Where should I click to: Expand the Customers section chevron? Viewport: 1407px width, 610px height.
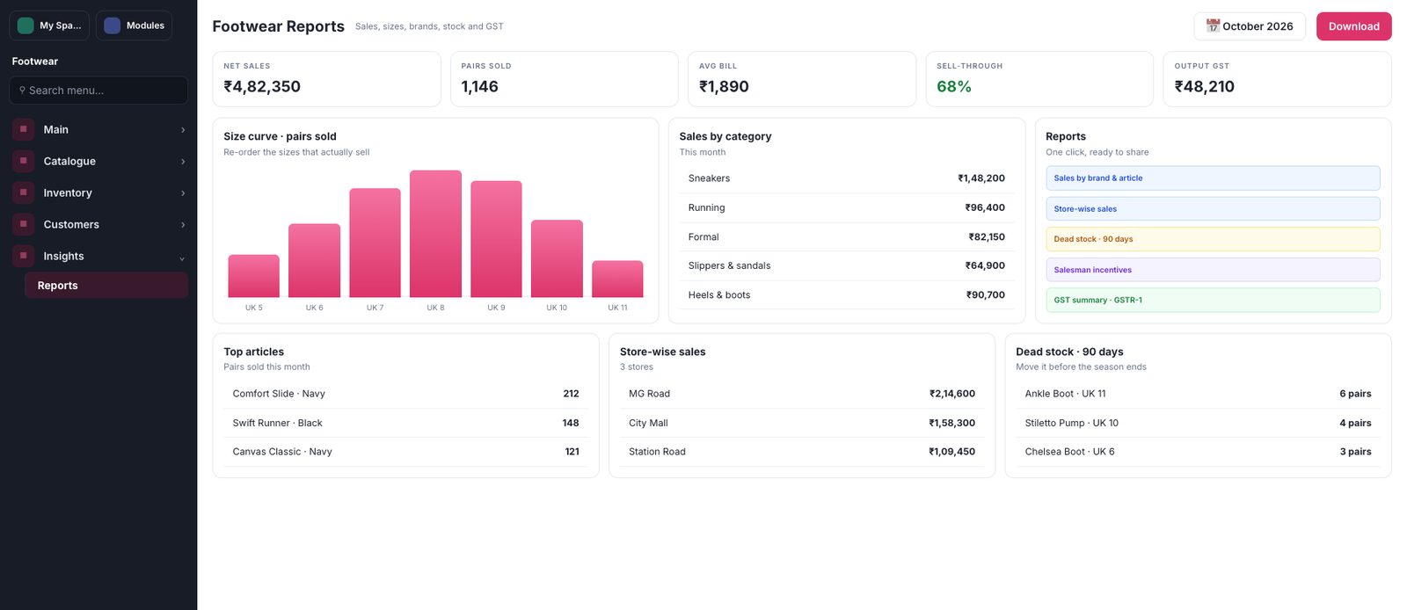(183, 225)
